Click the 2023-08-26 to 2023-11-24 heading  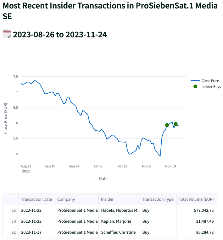click(x=60, y=35)
